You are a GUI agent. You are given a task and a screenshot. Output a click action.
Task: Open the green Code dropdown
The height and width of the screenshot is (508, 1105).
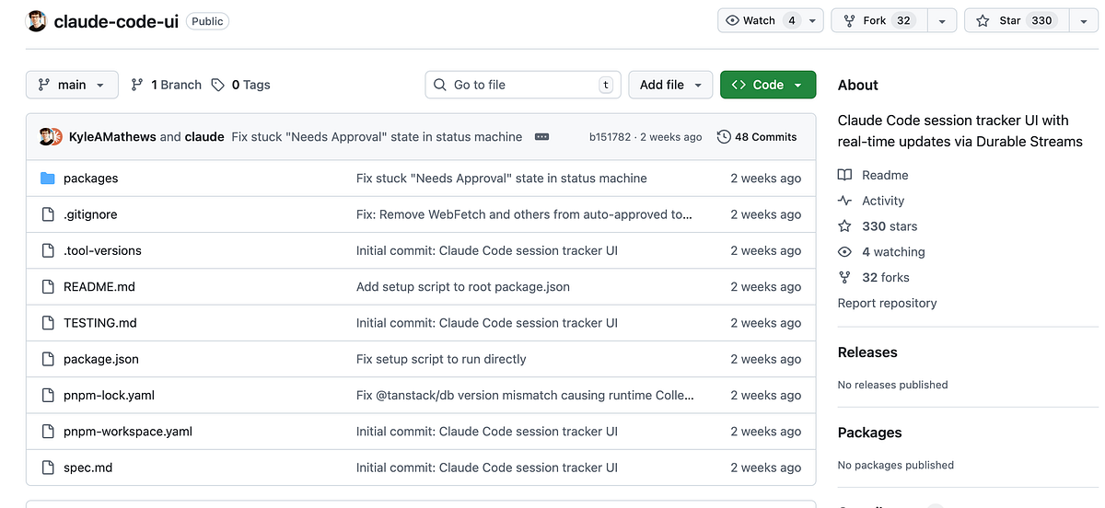(x=768, y=85)
